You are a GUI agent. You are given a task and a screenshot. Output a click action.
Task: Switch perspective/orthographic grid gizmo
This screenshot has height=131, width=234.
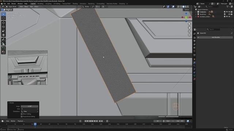click(189, 35)
